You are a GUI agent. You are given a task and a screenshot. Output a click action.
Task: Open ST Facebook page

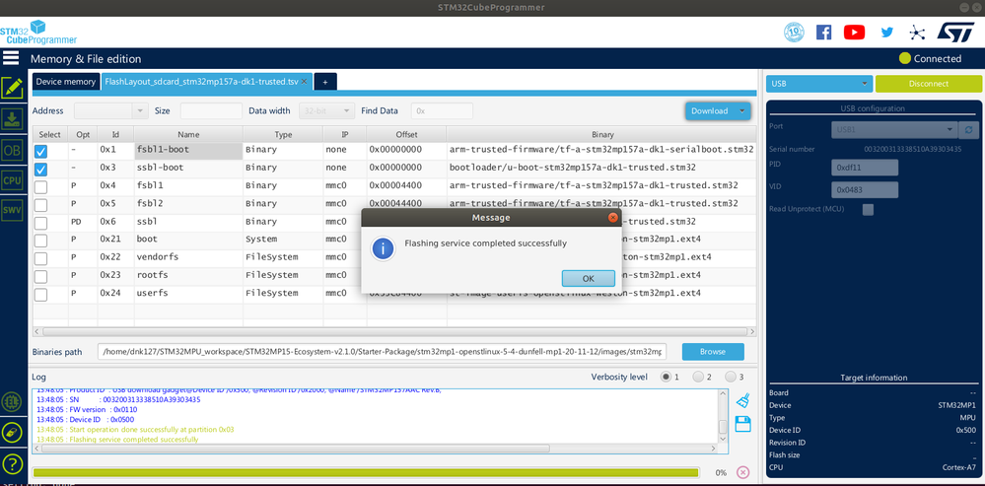(x=823, y=32)
